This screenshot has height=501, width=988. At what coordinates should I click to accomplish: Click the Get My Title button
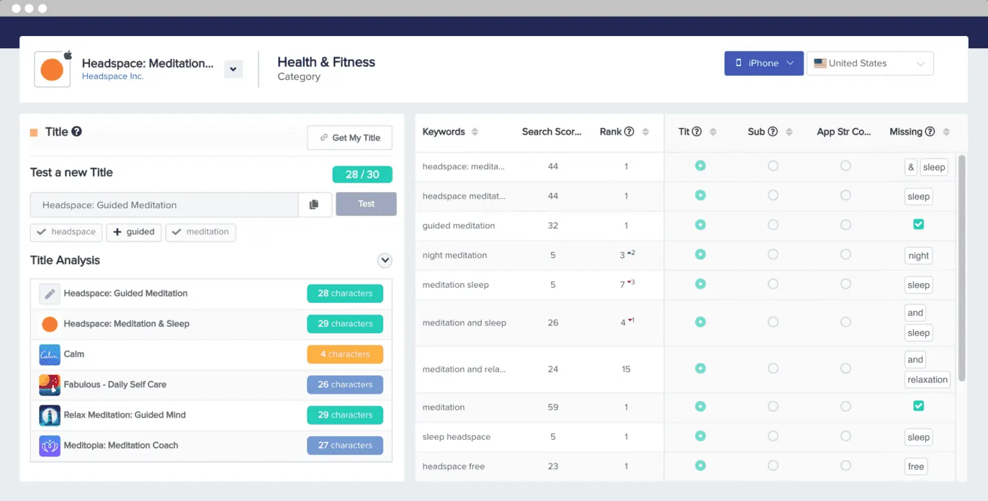pos(350,138)
